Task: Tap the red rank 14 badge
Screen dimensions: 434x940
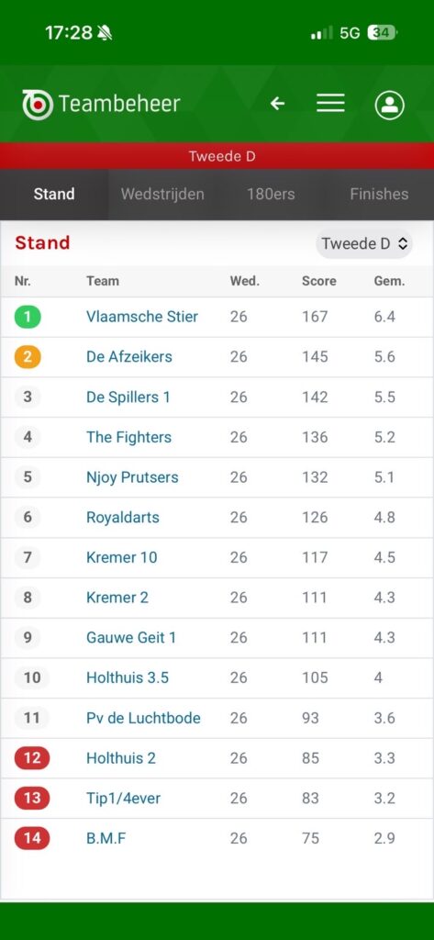Action: (32, 838)
